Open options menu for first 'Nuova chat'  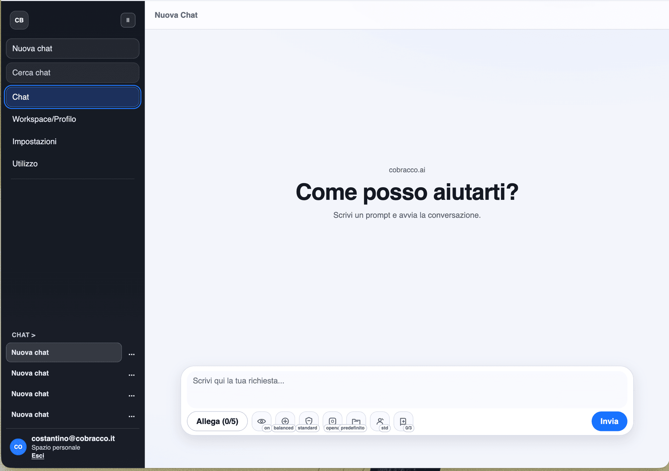[131, 354]
